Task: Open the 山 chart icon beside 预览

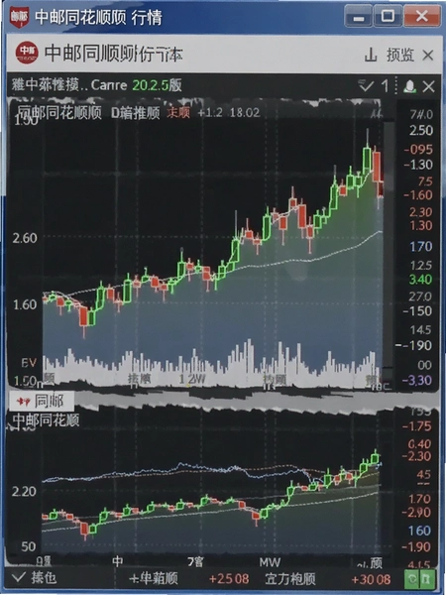Action: tap(371, 56)
